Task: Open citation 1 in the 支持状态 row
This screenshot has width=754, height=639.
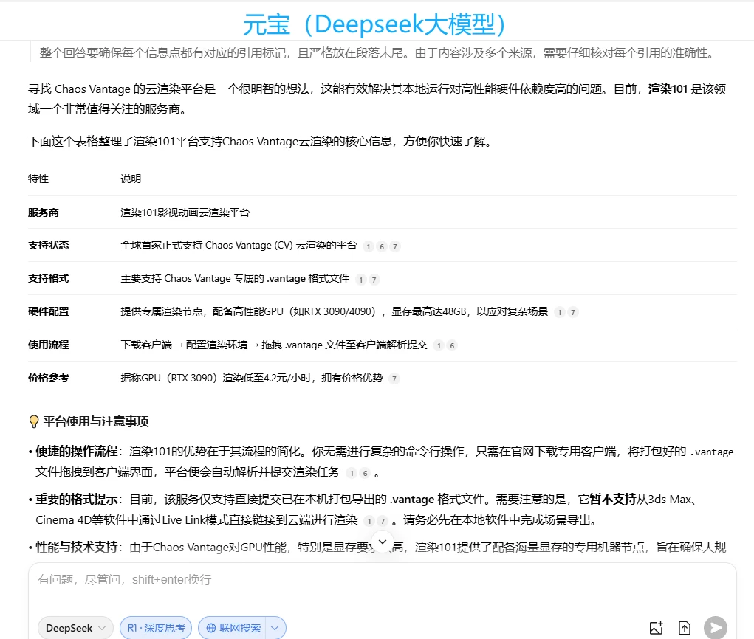Action: click(x=369, y=246)
